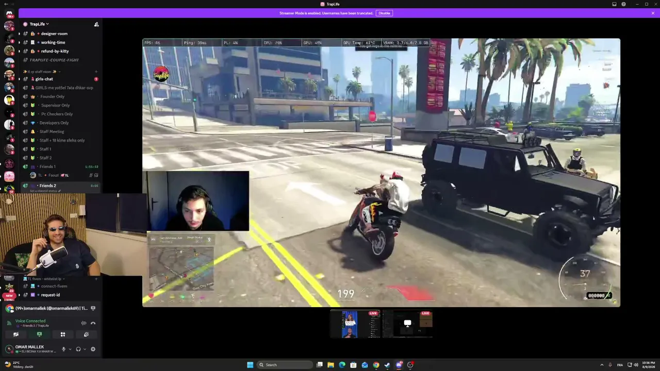Open the Mail app from taskbar
Screen dimensions: 660x371
click(x=365, y=365)
